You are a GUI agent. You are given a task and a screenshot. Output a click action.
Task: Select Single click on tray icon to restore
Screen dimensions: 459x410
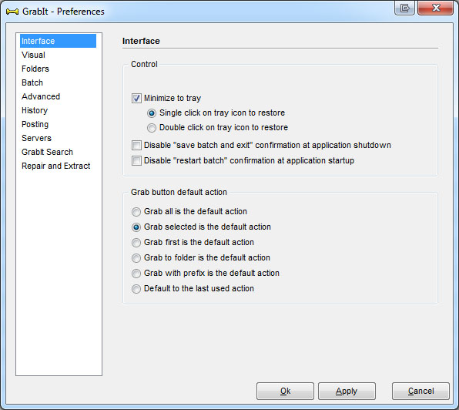(x=152, y=113)
